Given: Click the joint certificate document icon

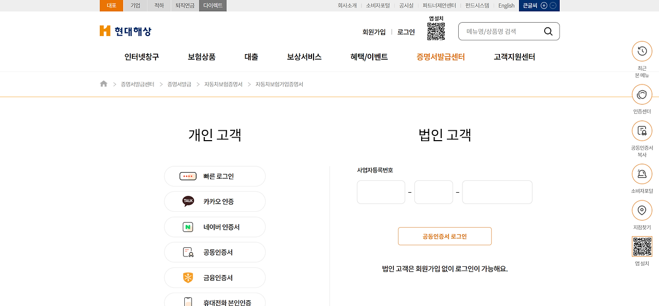Looking at the screenshot, I should (x=188, y=252).
